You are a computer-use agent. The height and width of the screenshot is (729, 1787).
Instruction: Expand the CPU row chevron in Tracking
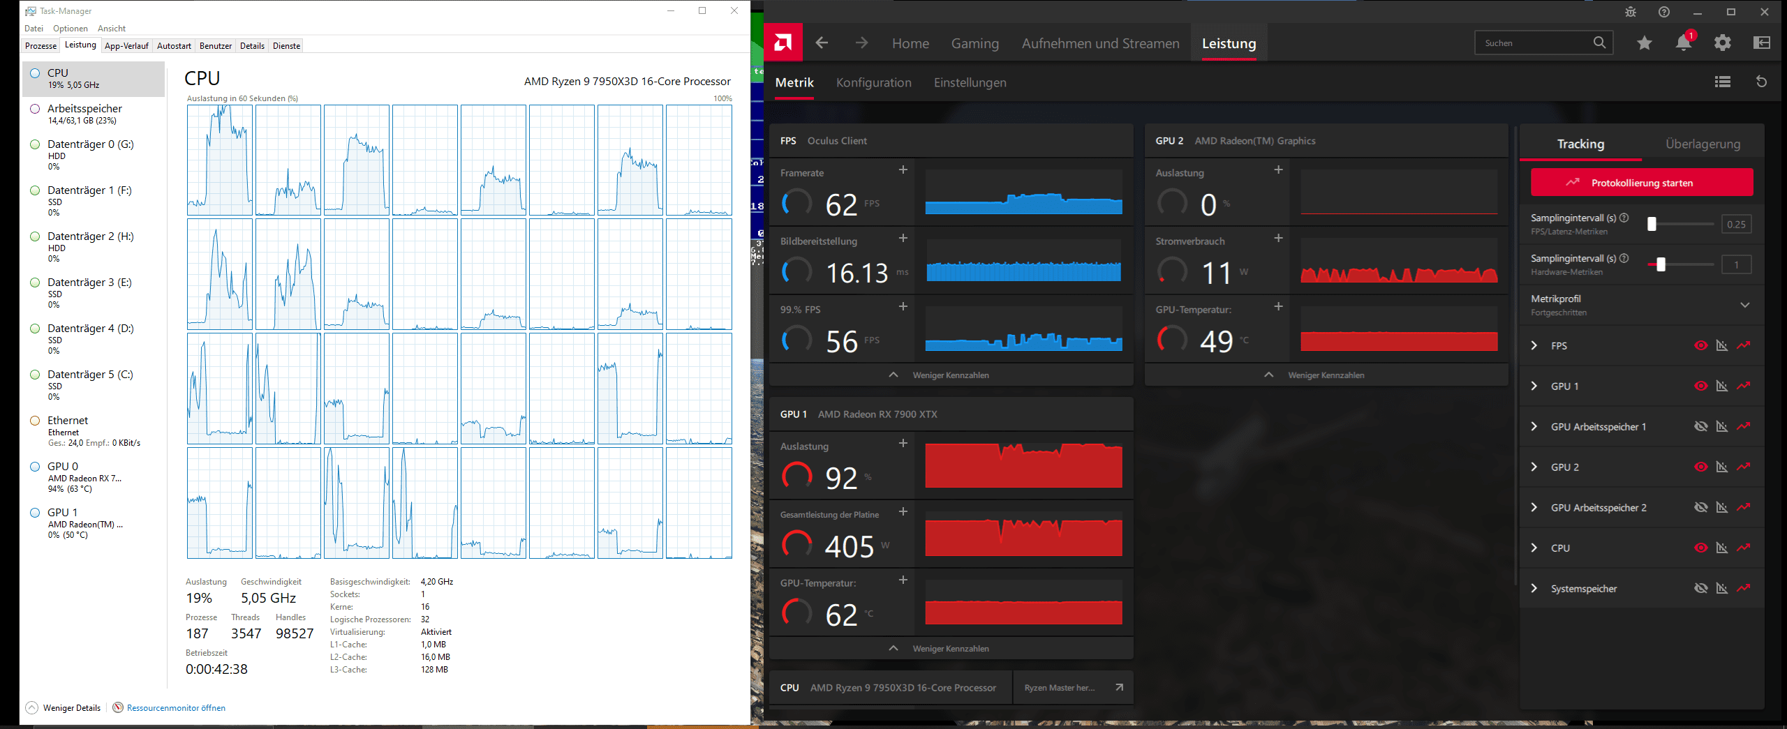pyautogui.click(x=1534, y=548)
